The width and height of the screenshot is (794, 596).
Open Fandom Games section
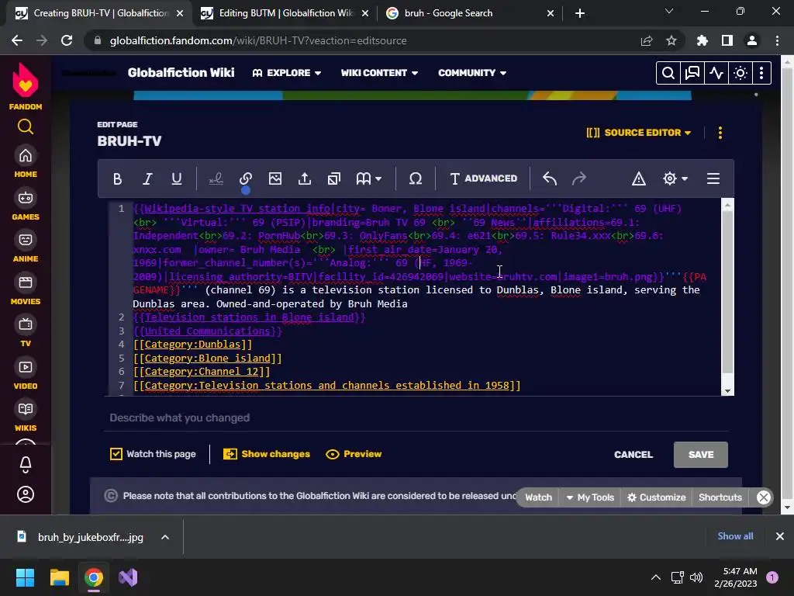[x=26, y=205]
